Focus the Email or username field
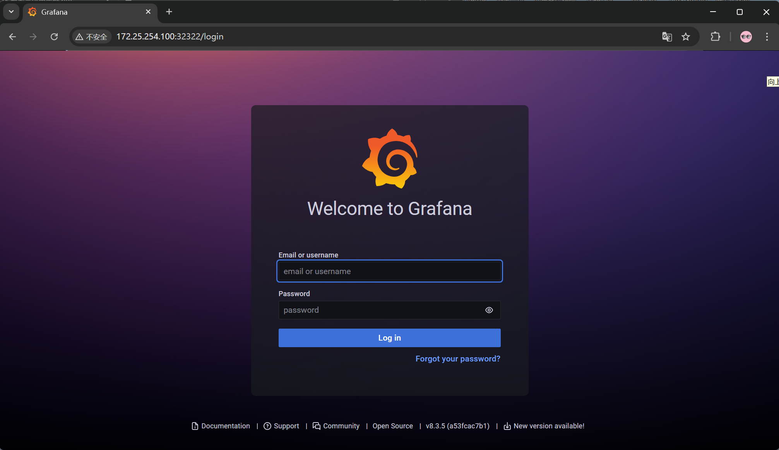Viewport: 779px width, 450px height. (389, 271)
